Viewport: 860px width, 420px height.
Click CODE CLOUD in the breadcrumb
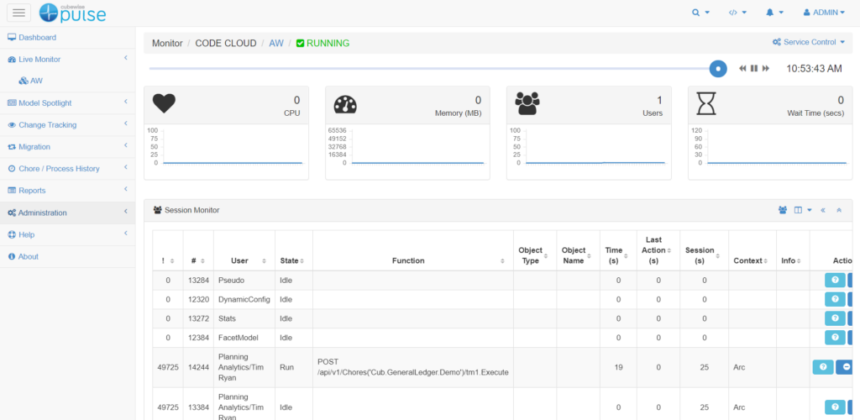click(226, 43)
